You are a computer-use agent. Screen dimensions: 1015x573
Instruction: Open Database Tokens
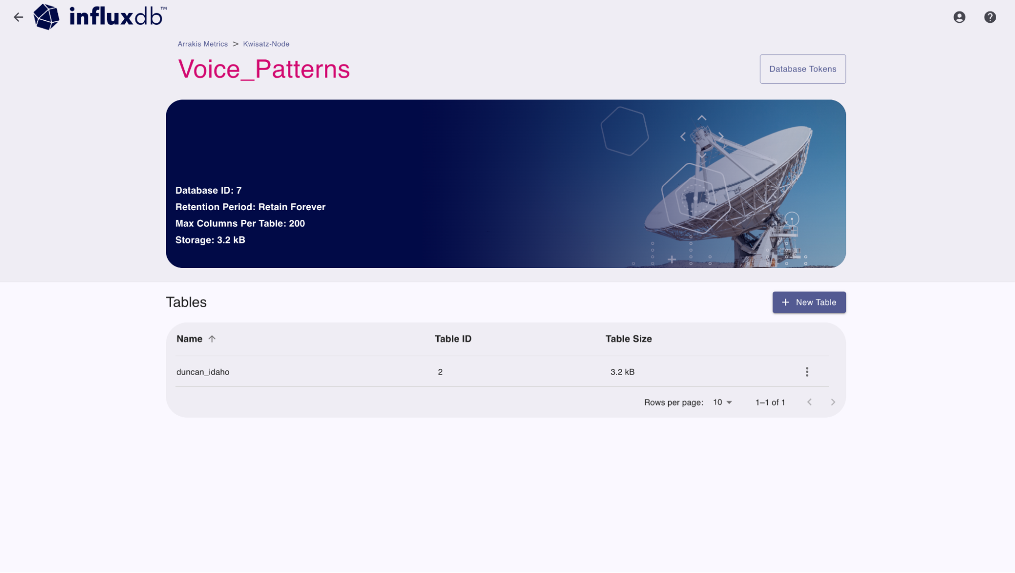(802, 69)
